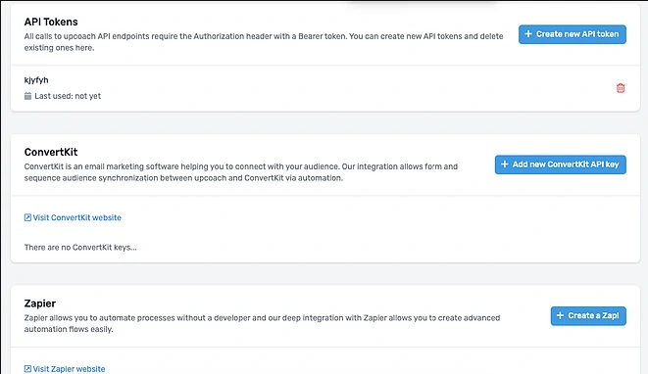This screenshot has width=648, height=374.
Task: Click Create new API token button
Action: point(573,34)
